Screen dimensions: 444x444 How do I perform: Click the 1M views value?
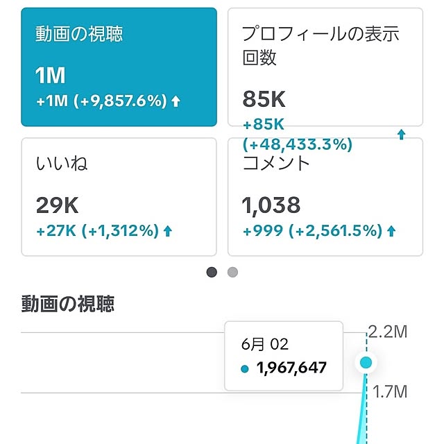[50, 76]
